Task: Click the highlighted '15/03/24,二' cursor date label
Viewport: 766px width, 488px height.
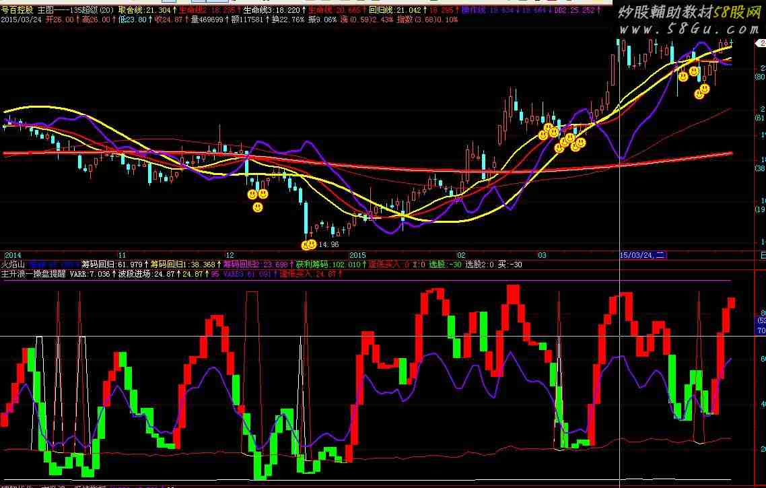Action: pyautogui.click(x=642, y=255)
